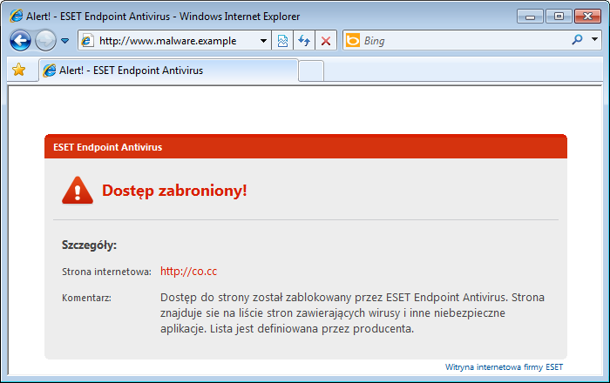Click the Bing logo icon
Viewport: 610px width, 383px height.
(x=353, y=40)
